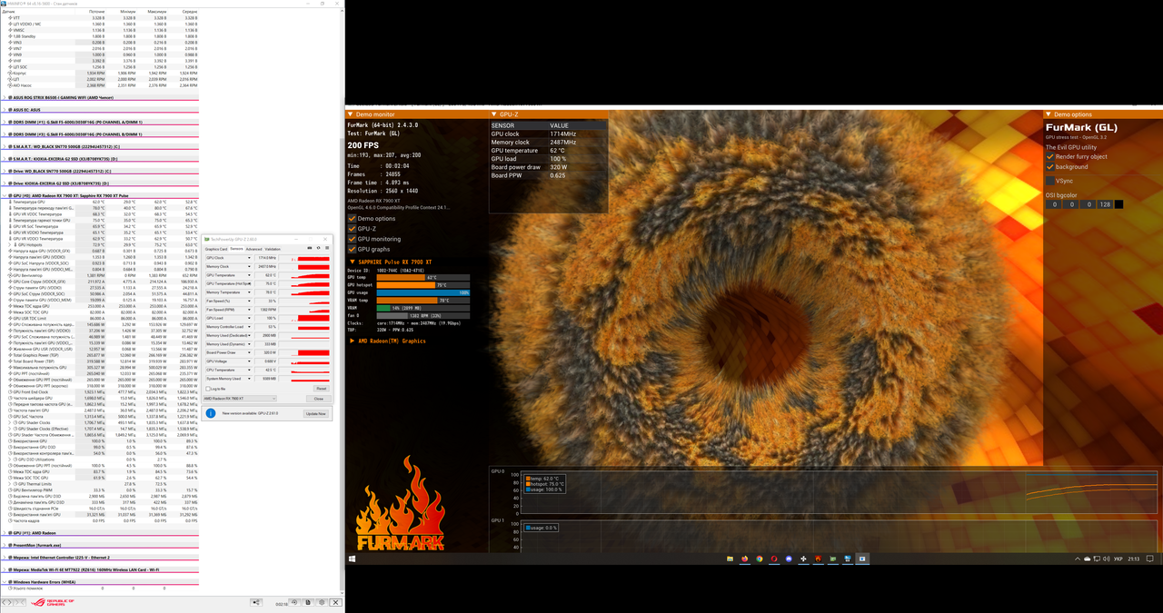
Task: Collapse Windows Hardware Errors (WHEA) group
Action: 5,581
